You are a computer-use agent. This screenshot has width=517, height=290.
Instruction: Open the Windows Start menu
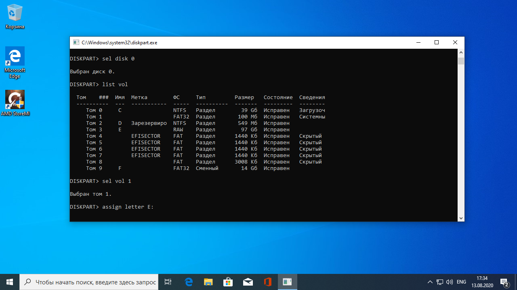(10, 282)
